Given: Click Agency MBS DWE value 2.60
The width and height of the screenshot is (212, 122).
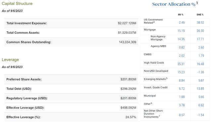Looking at the screenshot, I should [201, 47].
